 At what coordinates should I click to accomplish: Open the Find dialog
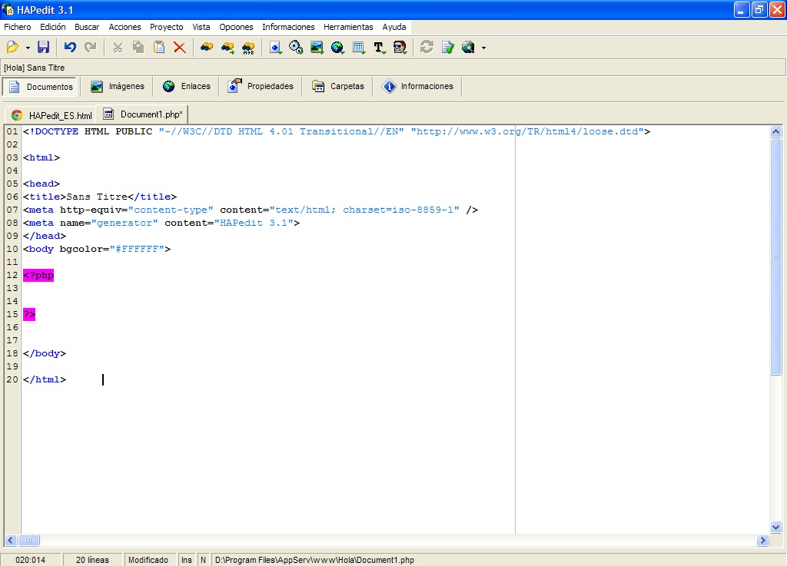(206, 47)
